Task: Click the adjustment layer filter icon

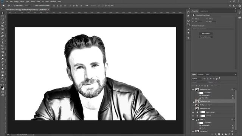Action: pos(208,79)
